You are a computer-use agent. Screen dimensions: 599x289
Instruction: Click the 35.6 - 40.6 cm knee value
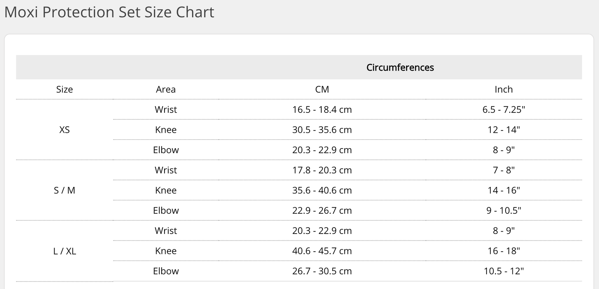point(322,190)
